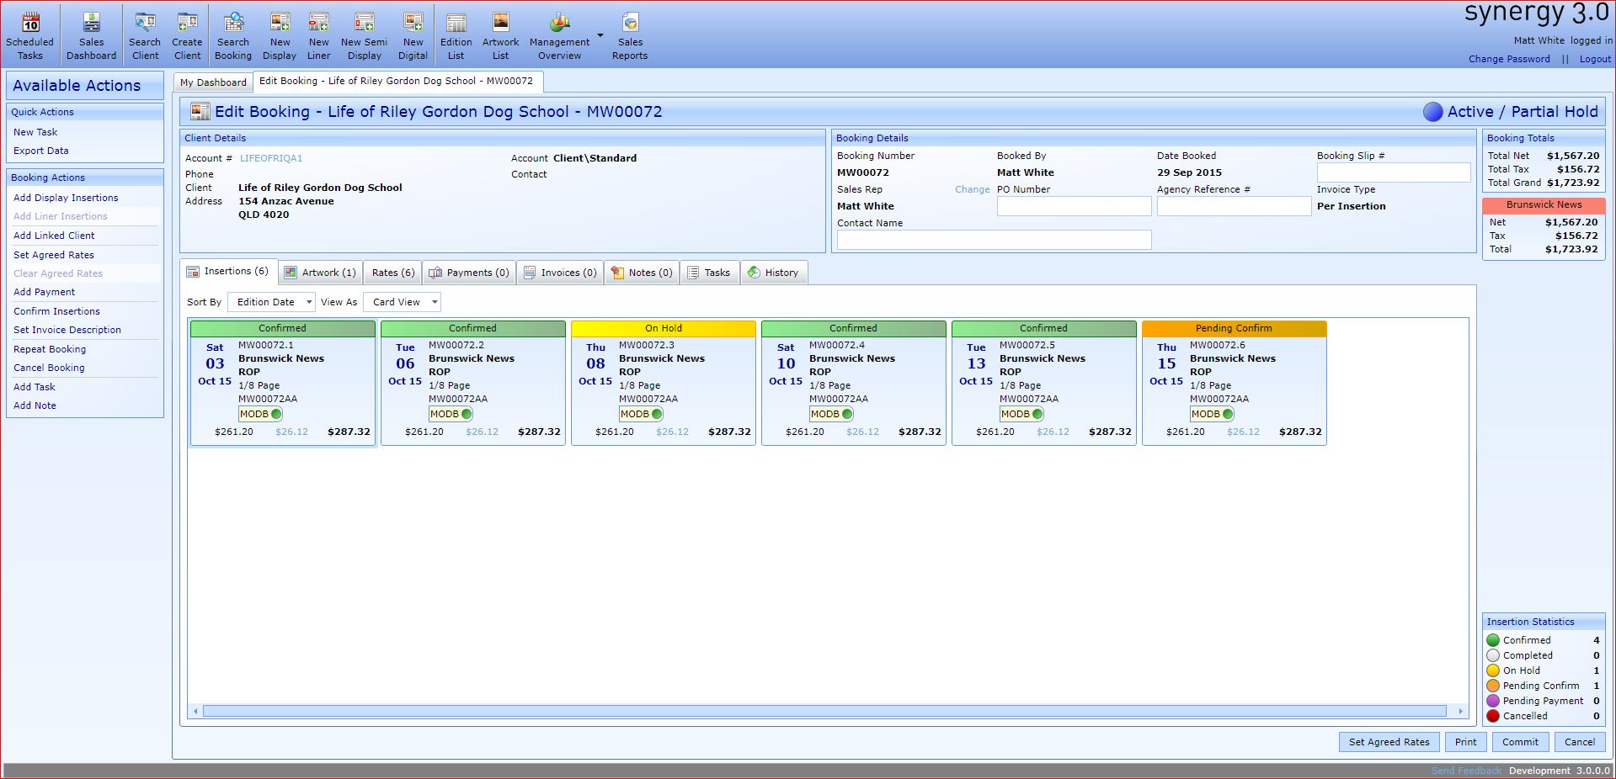Go to the My Dashboard tab
Screen dimensions: 1616x779
point(213,82)
